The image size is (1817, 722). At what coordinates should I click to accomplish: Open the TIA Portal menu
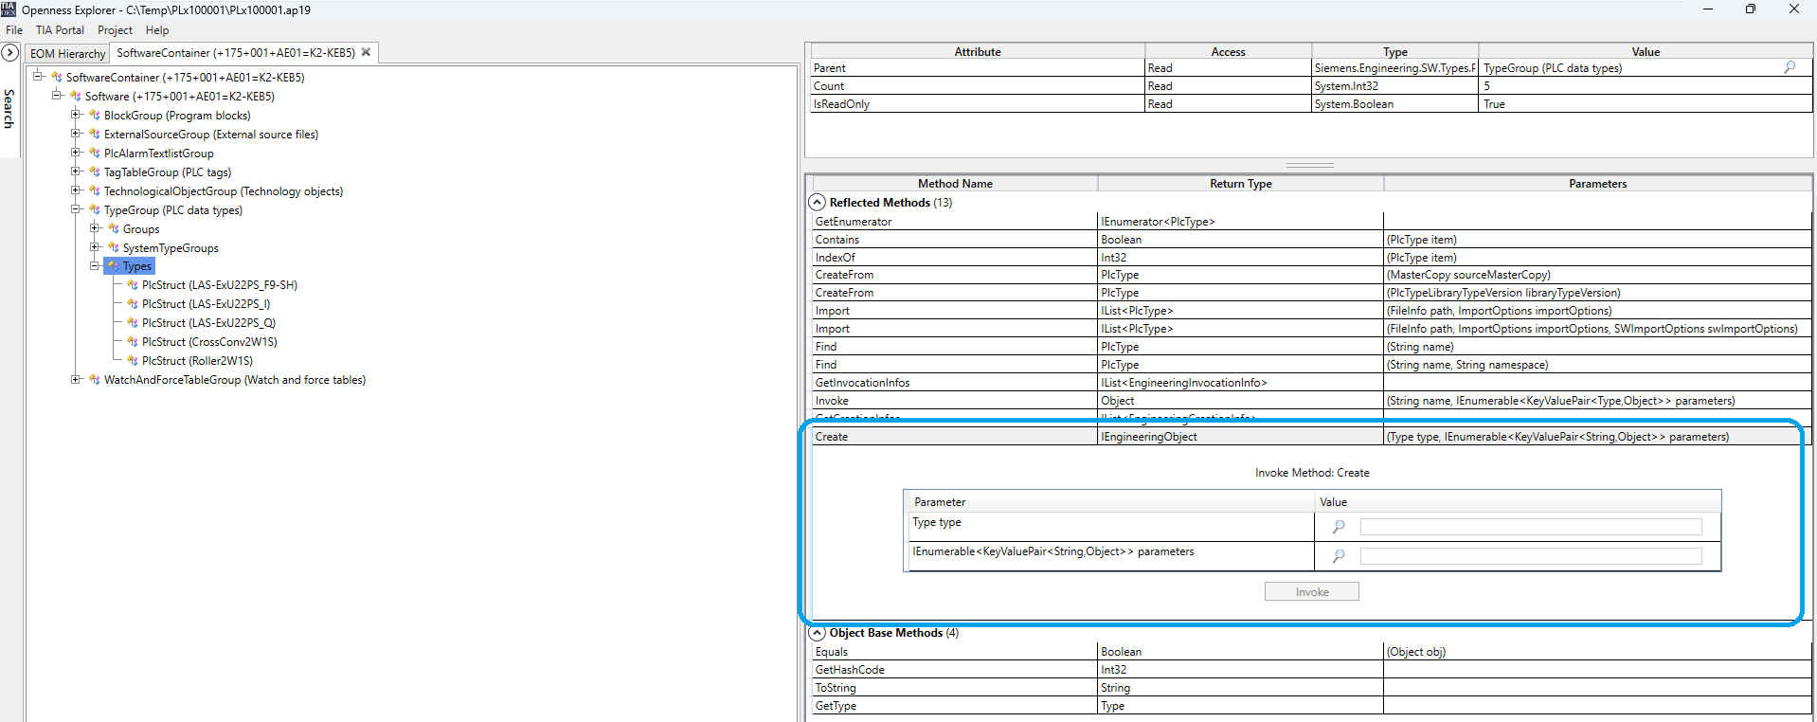60,30
